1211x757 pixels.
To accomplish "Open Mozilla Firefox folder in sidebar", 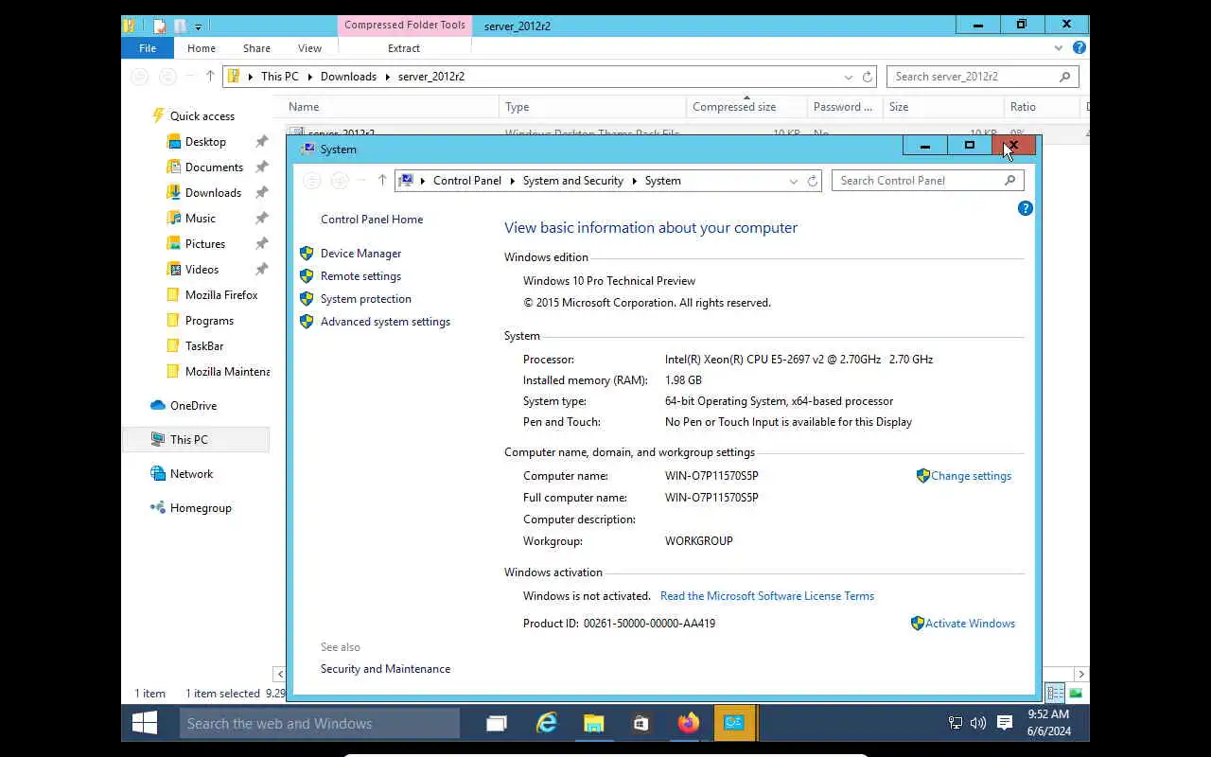I will coord(221,295).
